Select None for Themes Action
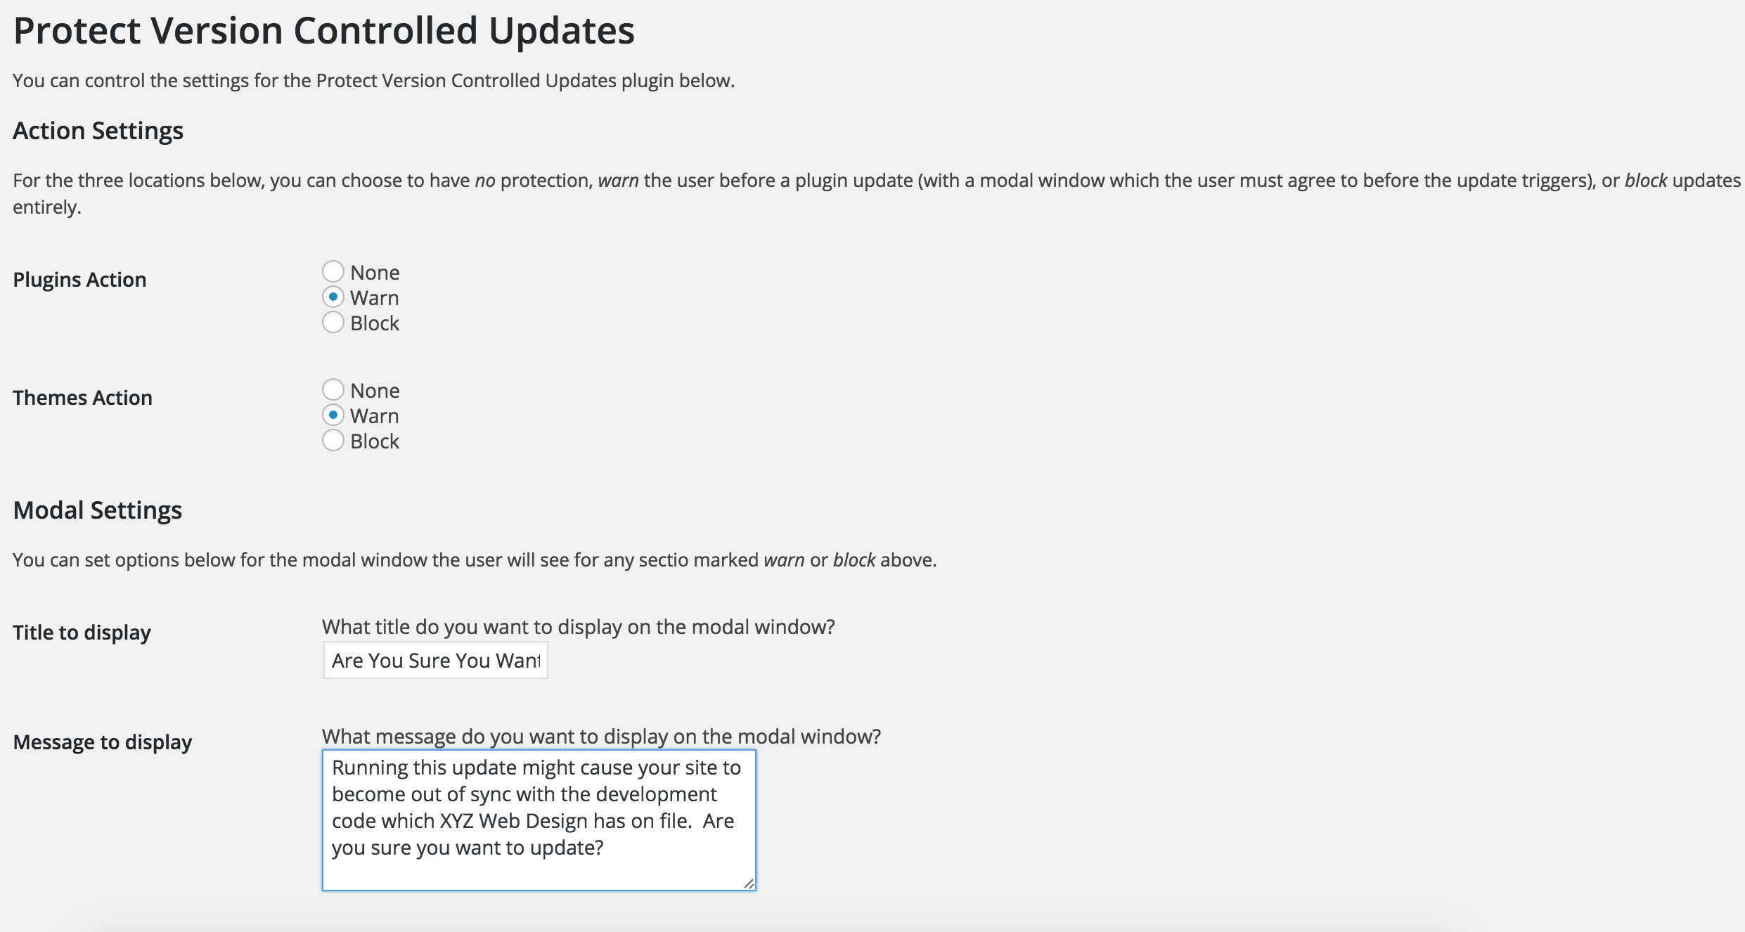This screenshot has height=932, width=1745. 333,389
